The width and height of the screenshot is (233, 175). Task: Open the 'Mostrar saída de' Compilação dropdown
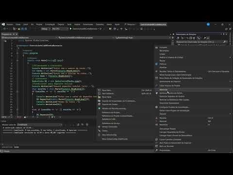click(x=39, y=125)
